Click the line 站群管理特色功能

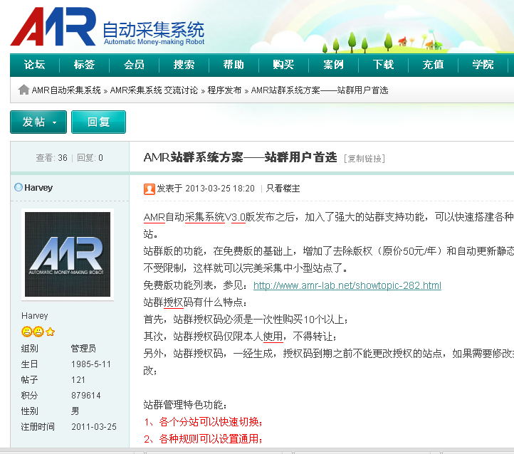pyautogui.click(x=185, y=405)
